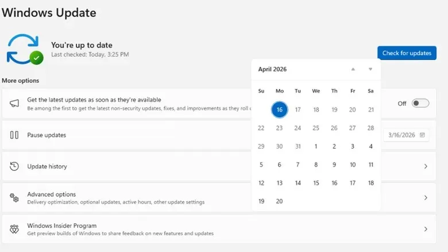
Task: Click the update sync status icon
Action: coord(25,49)
